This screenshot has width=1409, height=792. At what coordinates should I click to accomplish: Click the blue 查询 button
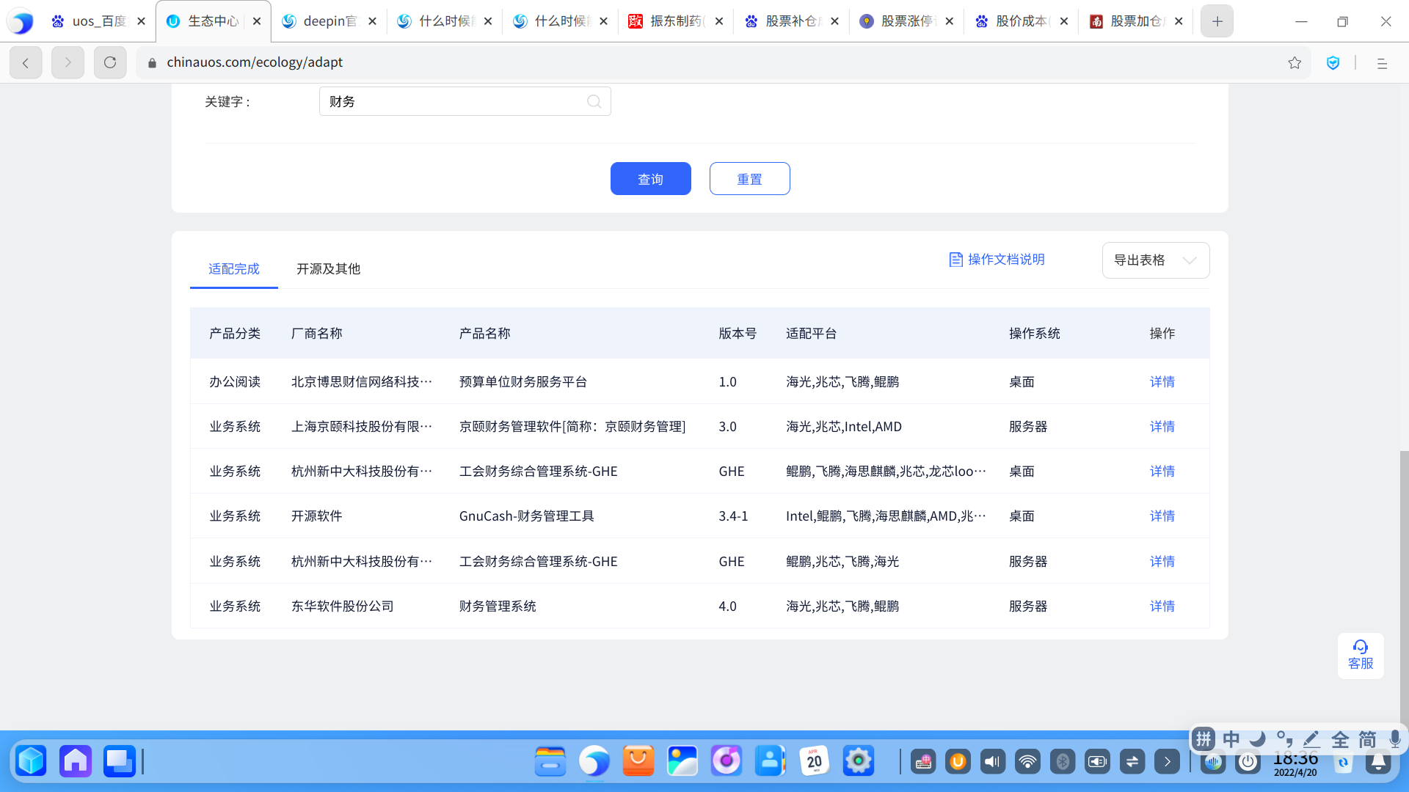coord(650,179)
